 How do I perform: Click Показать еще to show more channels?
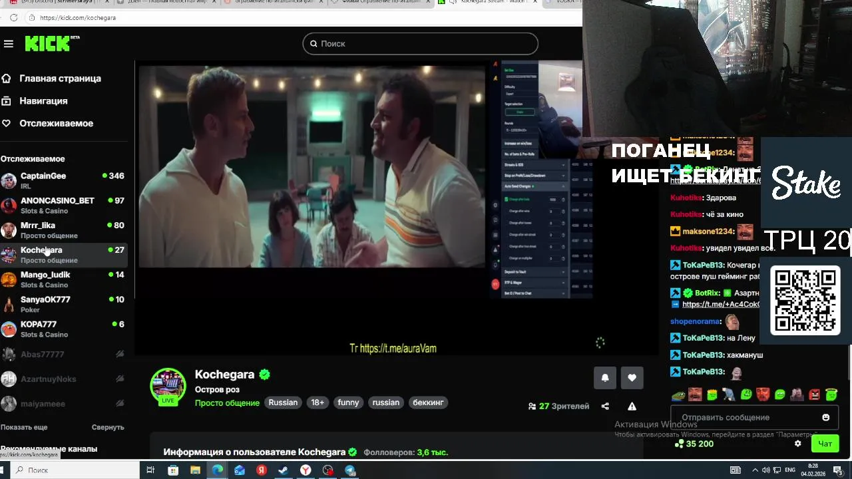pyautogui.click(x=24, y=427)
